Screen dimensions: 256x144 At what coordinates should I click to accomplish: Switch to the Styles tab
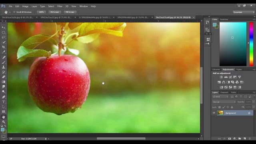coord(239,70)
